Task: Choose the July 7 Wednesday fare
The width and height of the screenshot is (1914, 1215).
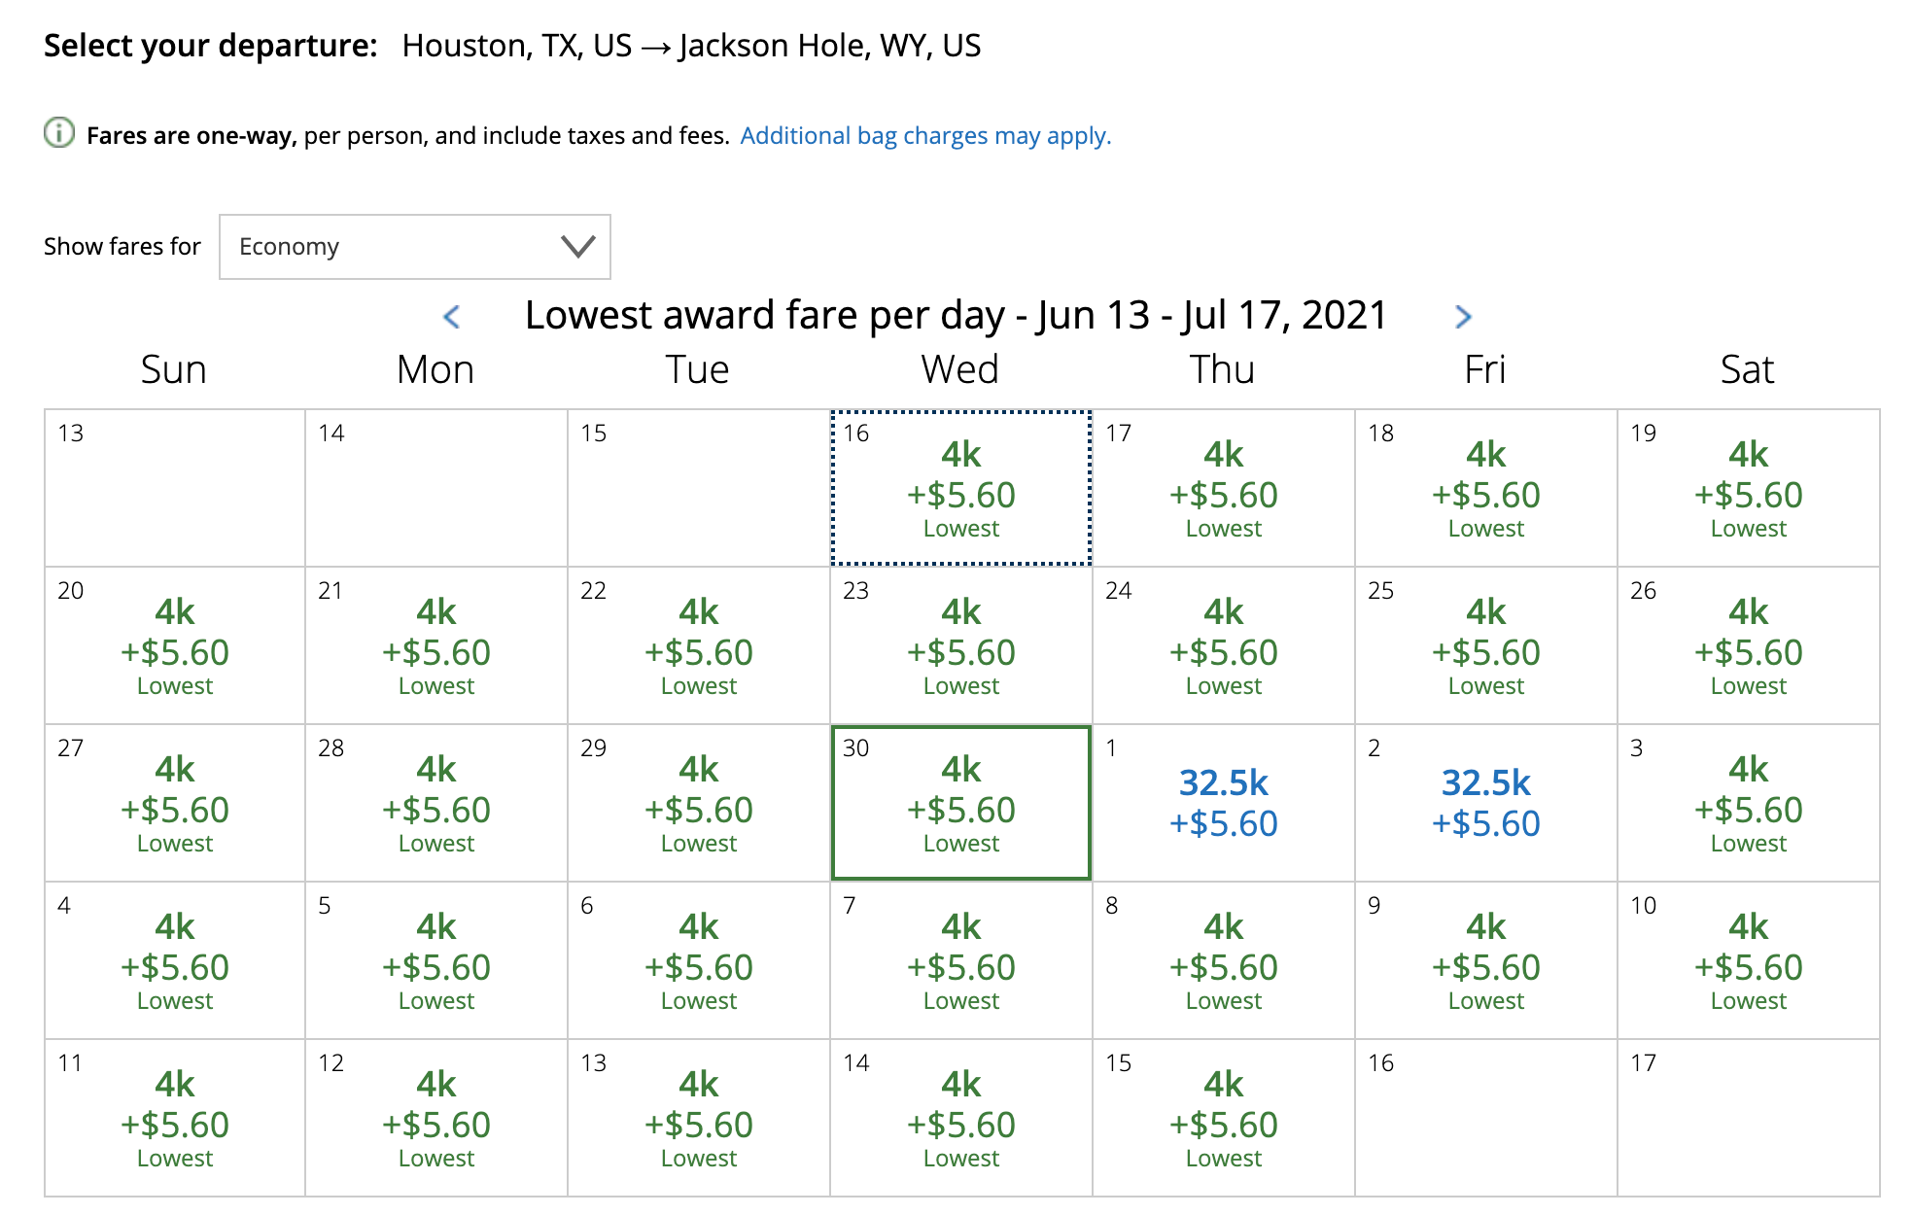Action: (x=961, y=960)
